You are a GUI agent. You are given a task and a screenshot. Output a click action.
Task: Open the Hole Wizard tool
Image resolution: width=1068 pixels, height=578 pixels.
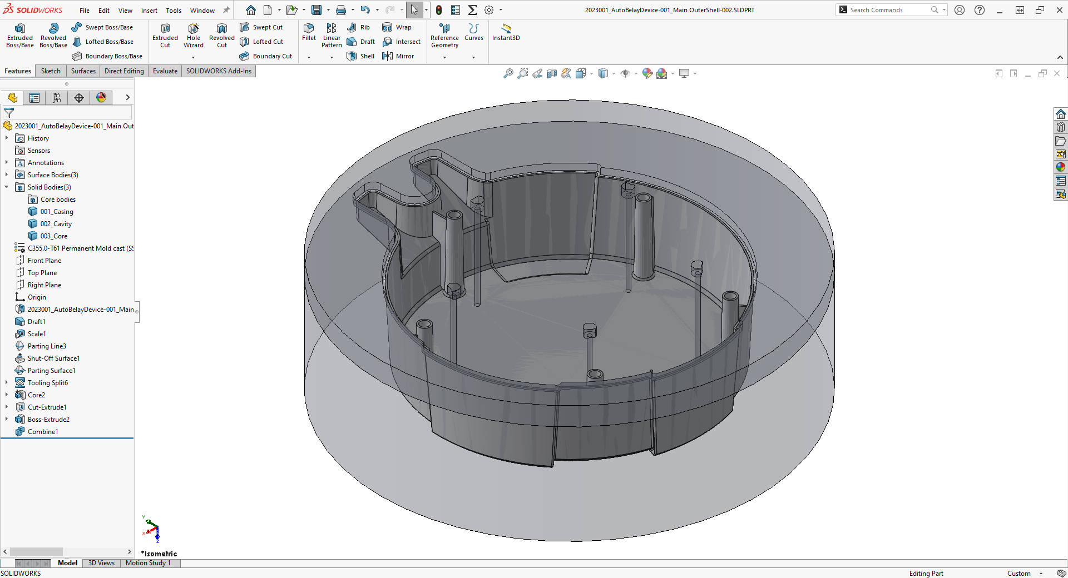click(193, 35)
